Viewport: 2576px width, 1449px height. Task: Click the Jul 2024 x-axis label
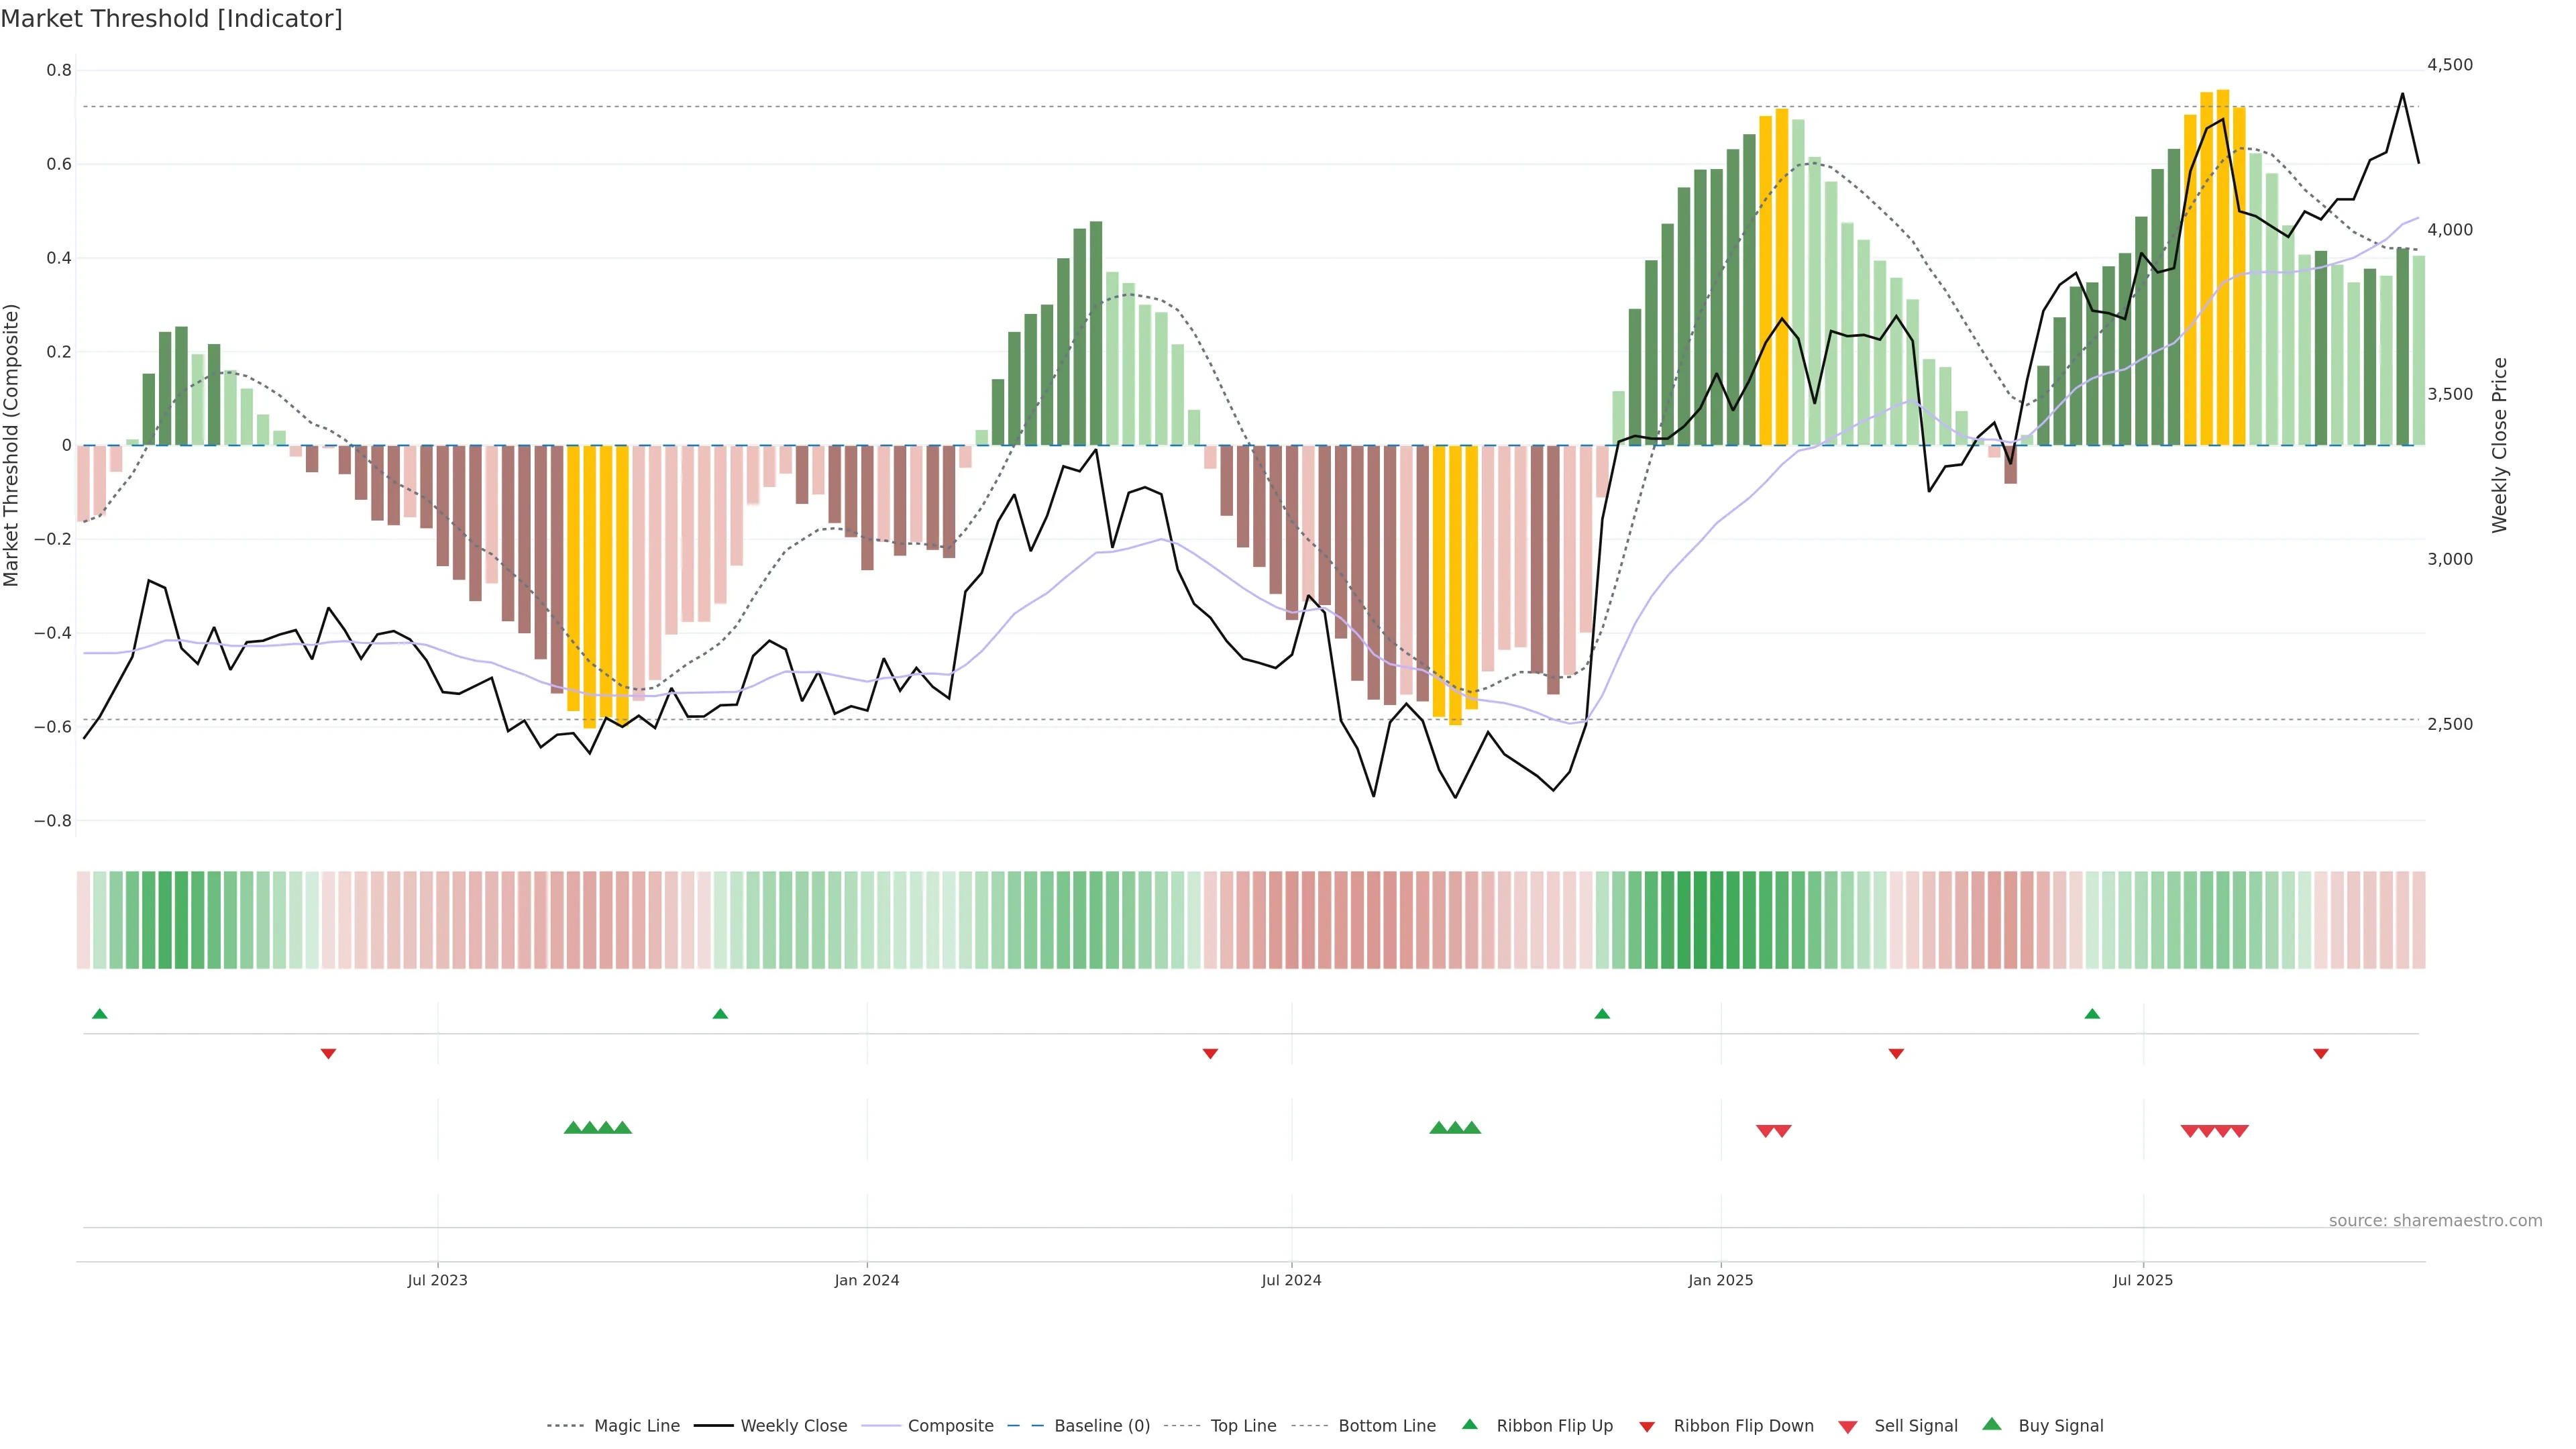click(x=1291, y=1280)
